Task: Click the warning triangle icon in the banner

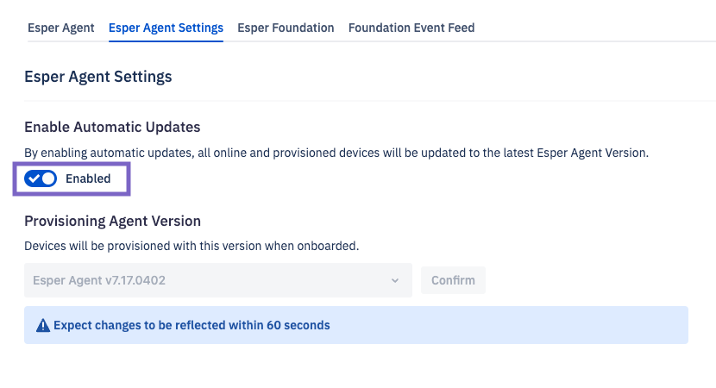Action: (43, 326)
